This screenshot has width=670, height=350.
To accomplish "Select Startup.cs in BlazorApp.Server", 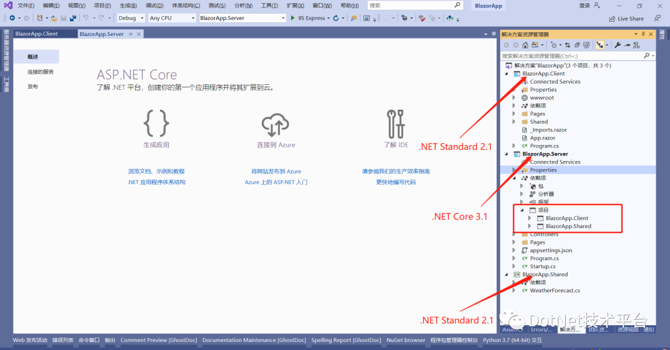I will pos(543,266).
